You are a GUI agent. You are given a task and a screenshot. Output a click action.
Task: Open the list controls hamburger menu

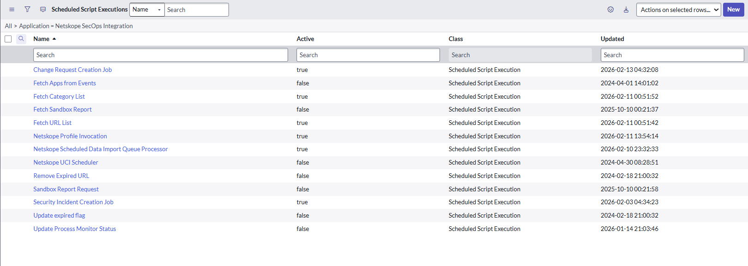tap(12, 9)
